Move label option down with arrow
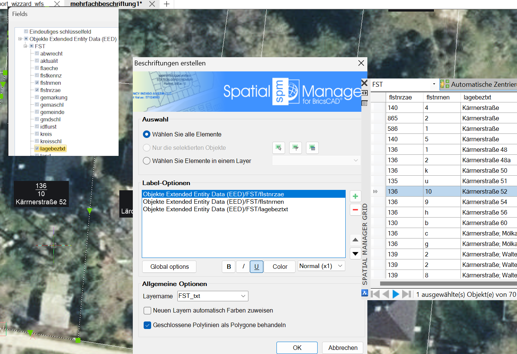This screenshot has width=517, height=354. [x=355, y=253]
